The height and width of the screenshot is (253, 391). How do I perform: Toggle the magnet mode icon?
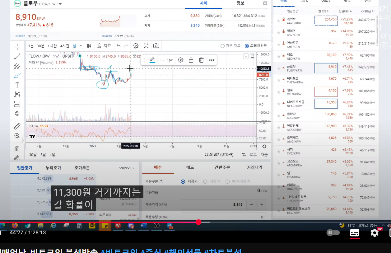point(17,148)
